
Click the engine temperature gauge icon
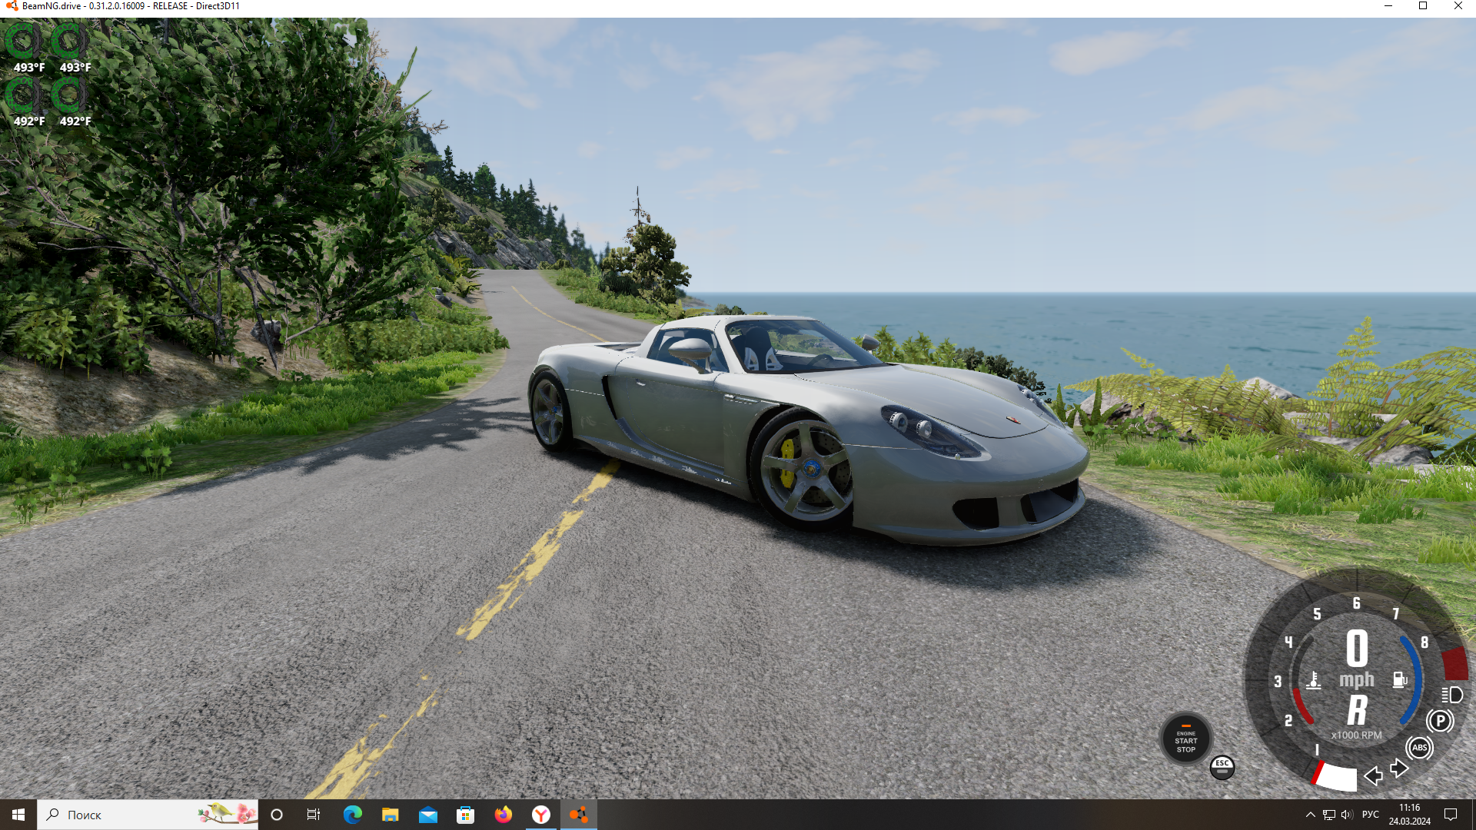coord(1314,680)
